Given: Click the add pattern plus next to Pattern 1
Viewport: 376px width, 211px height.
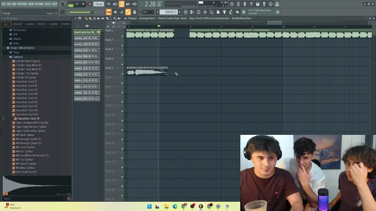Looking at the screenshot, I should tap(179, 12).
